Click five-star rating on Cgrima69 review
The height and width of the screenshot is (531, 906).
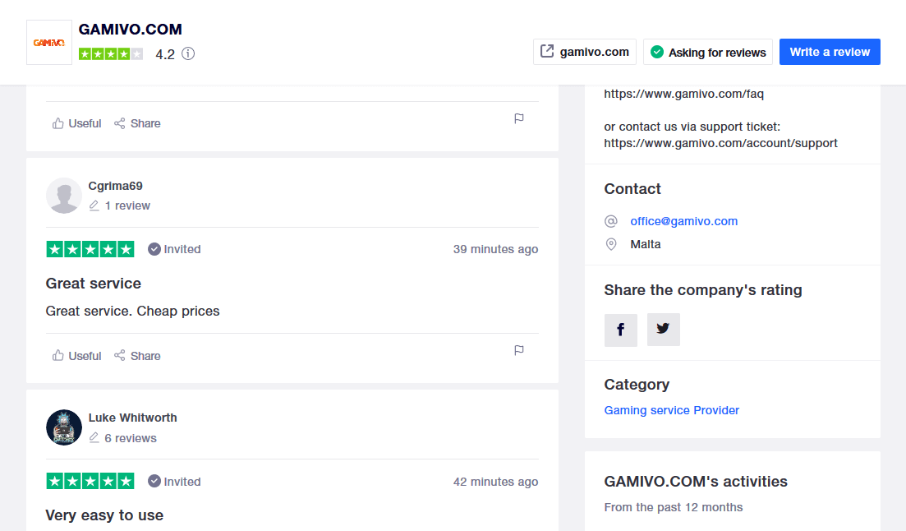[90, 249]
